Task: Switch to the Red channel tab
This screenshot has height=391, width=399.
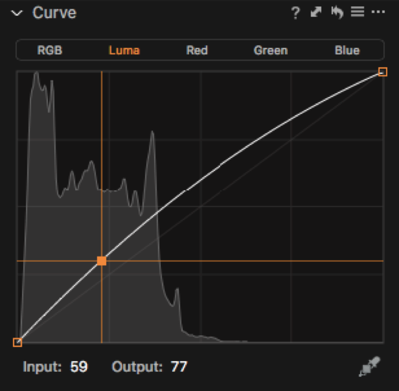Action: (197, 50)
